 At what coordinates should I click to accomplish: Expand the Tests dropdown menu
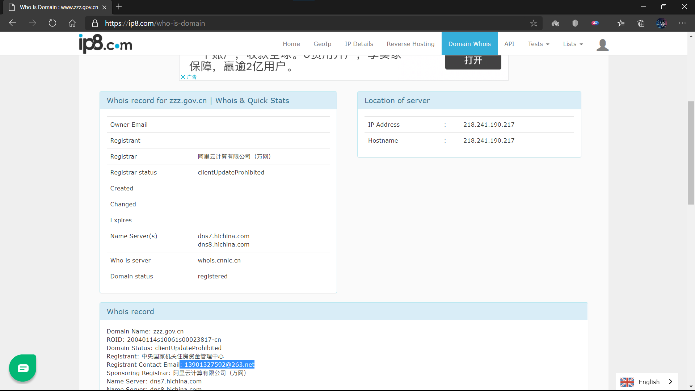coord(538,44)
